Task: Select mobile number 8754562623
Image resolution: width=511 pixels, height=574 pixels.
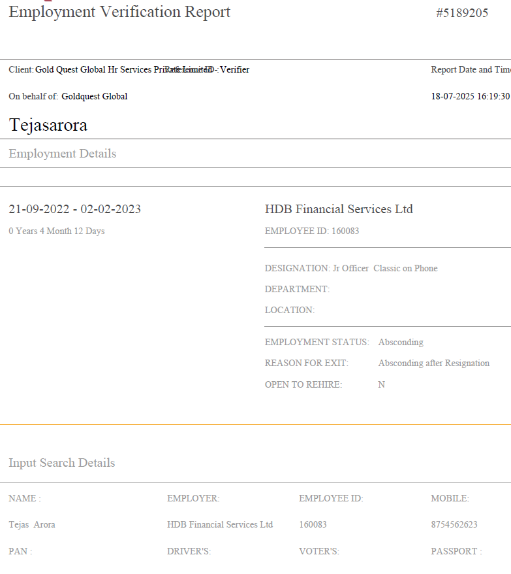Action: coord(454,524)
